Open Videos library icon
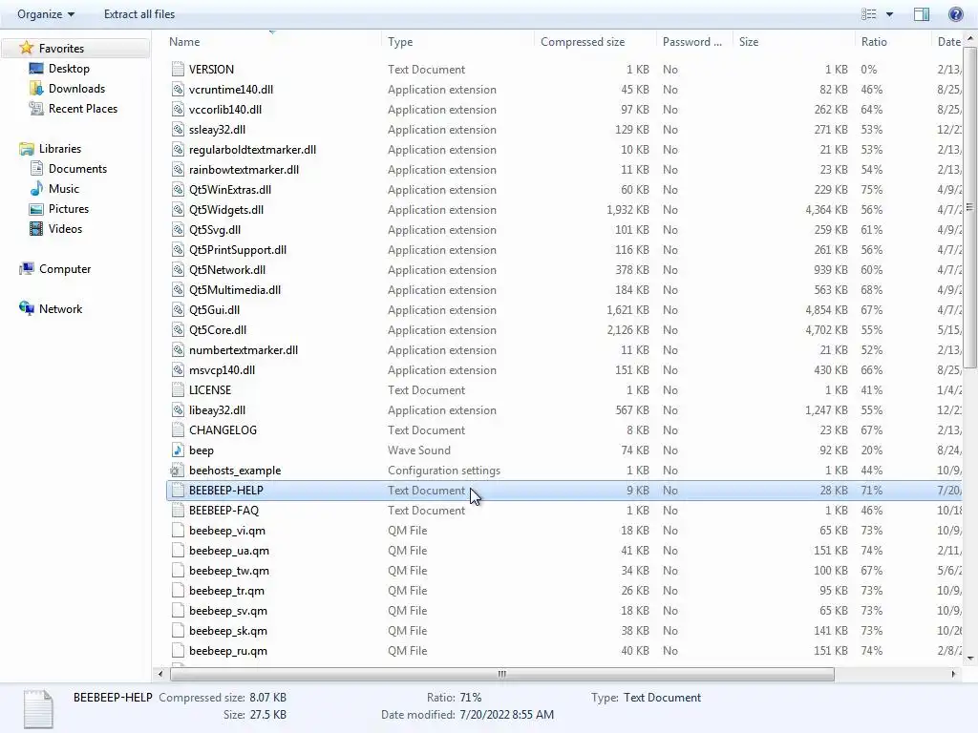Image resolution: width=978 pixels, height=733 pixels. pyautogui.click(x=36, y=229)
